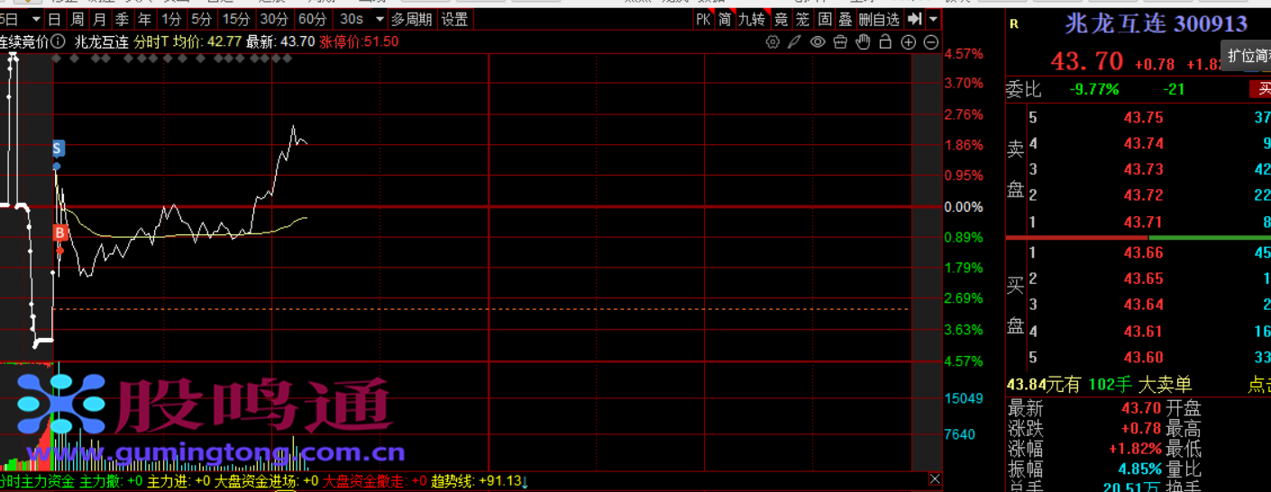1271x492 pixels.
Task: Click the 笼 toolbar button
Action: pyautogui.click(x=802, y=19)
